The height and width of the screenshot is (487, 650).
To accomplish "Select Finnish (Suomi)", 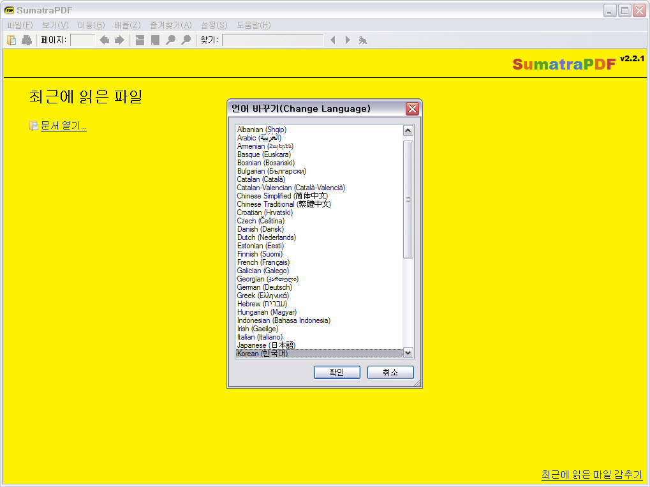I will tap(319, 254).
